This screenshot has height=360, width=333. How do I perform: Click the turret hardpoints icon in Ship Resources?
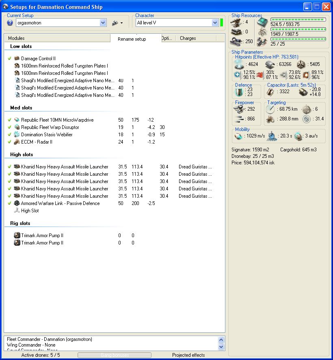pyautogui.click(x=236, y=22)
